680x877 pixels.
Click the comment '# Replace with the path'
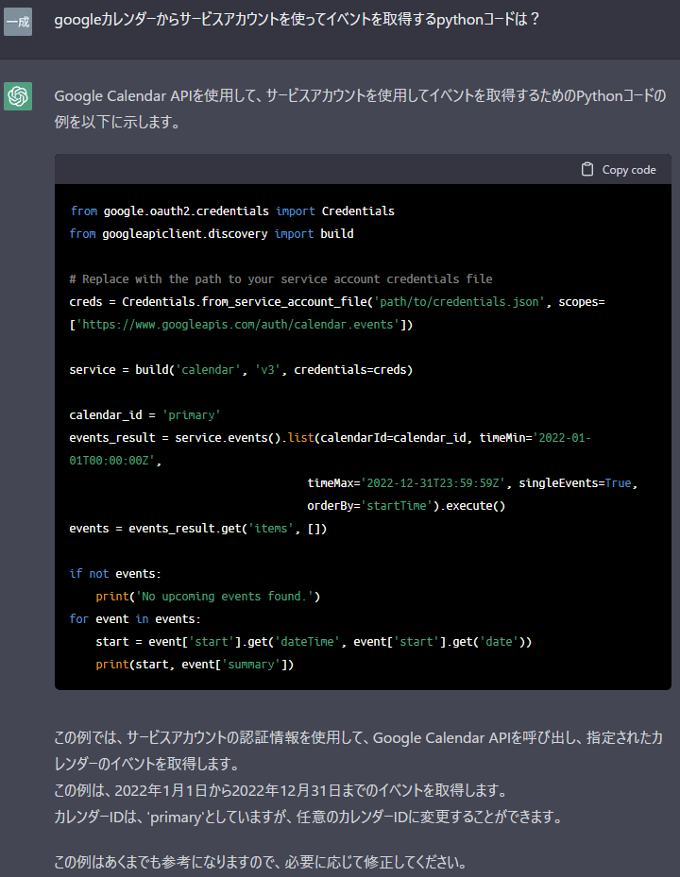click(280, 279)
